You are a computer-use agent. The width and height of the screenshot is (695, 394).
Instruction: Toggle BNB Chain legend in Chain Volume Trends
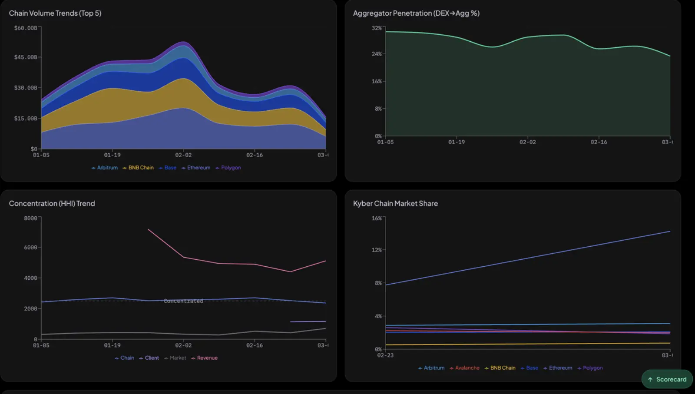click(138, 168)
